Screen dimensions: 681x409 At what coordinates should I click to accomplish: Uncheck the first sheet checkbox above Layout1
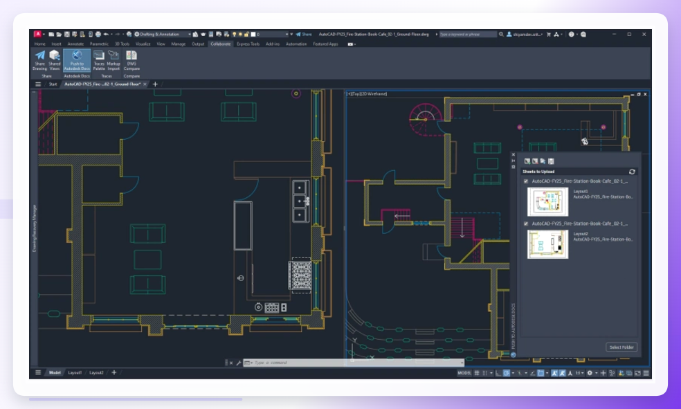(x=526, y=181)
